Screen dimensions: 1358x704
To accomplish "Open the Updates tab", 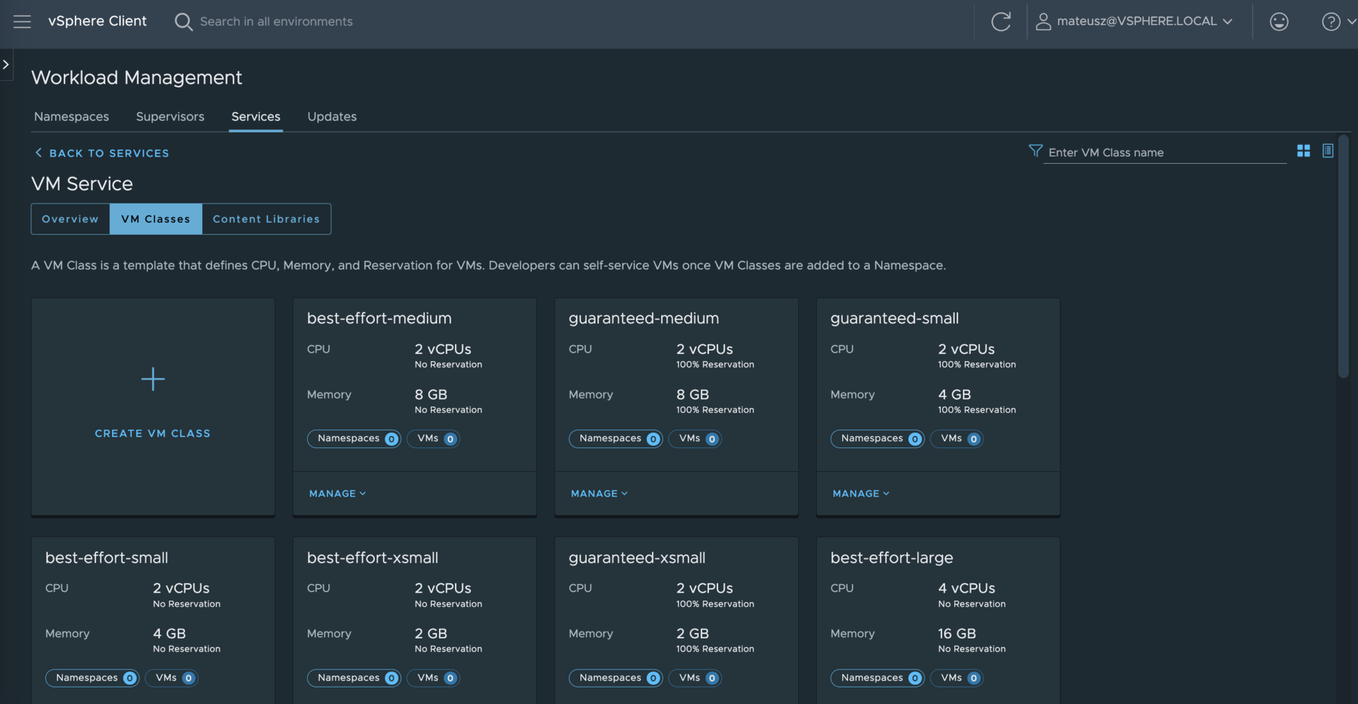I will coord(332,117).
